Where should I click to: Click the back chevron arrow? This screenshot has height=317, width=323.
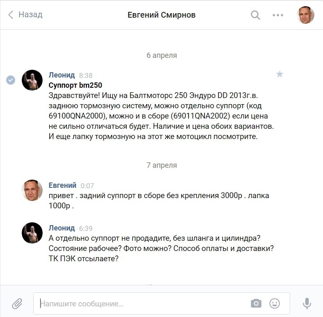[11, 15]
